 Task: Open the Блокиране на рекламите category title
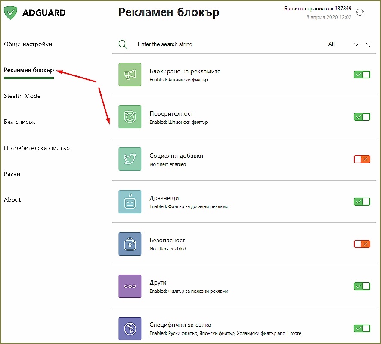click(x=185, y=72)
